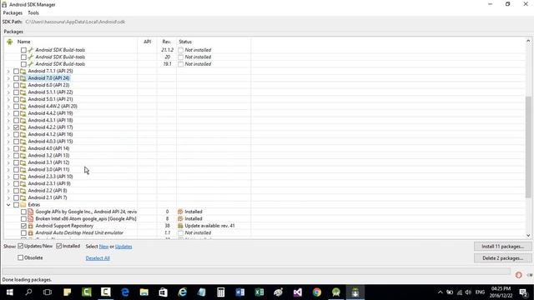Image resolution: width=534 pixels, height=300 pixels.
Task: Open taskbar search magnifier
Action: 28,292
